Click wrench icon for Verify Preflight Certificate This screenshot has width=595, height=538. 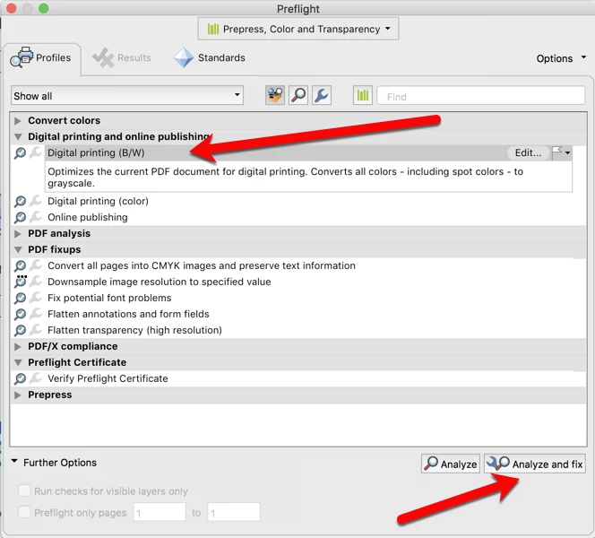pyautogui.click(x=36, y=378)
